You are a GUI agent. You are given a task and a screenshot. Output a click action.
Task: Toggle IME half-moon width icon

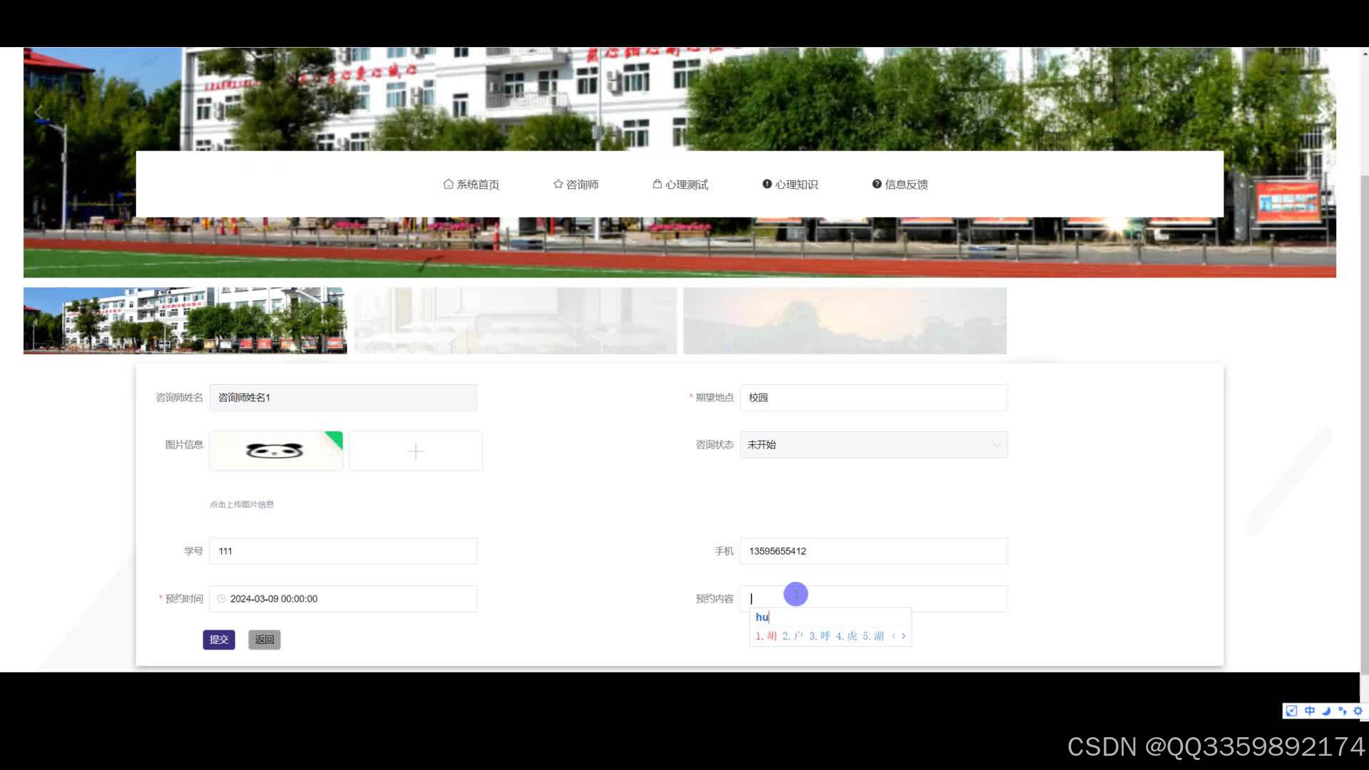[x=1326, y=711]
